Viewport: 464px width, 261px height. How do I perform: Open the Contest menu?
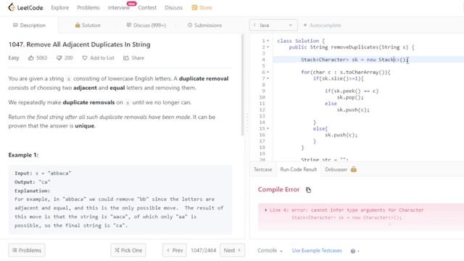[x=147, y=8]
